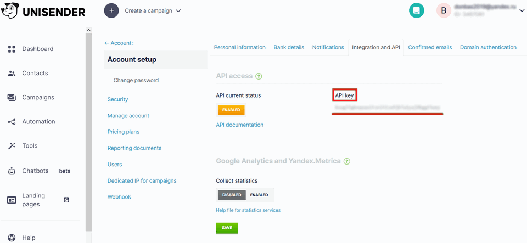Toggle the orange API ENABLED status button
This screenshot has height=243, width=527.
click(231, 110)
